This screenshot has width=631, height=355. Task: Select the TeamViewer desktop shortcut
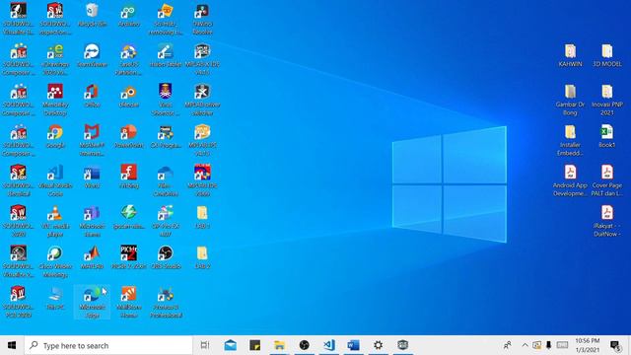(x=92, y=55)
